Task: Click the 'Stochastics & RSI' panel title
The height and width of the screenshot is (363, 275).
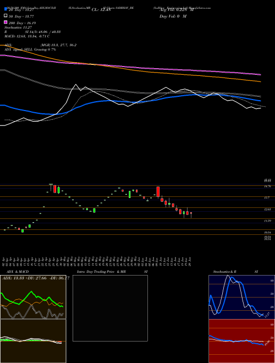Action: pyautogui.click(x=235, y=272)
